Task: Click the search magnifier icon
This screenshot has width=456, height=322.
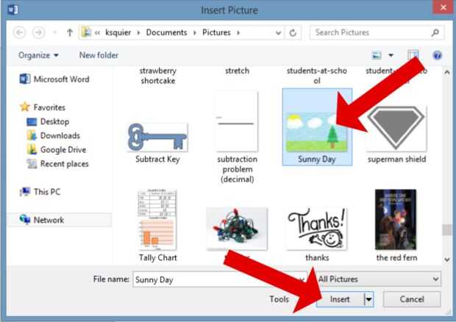Action: click(435, 32)
